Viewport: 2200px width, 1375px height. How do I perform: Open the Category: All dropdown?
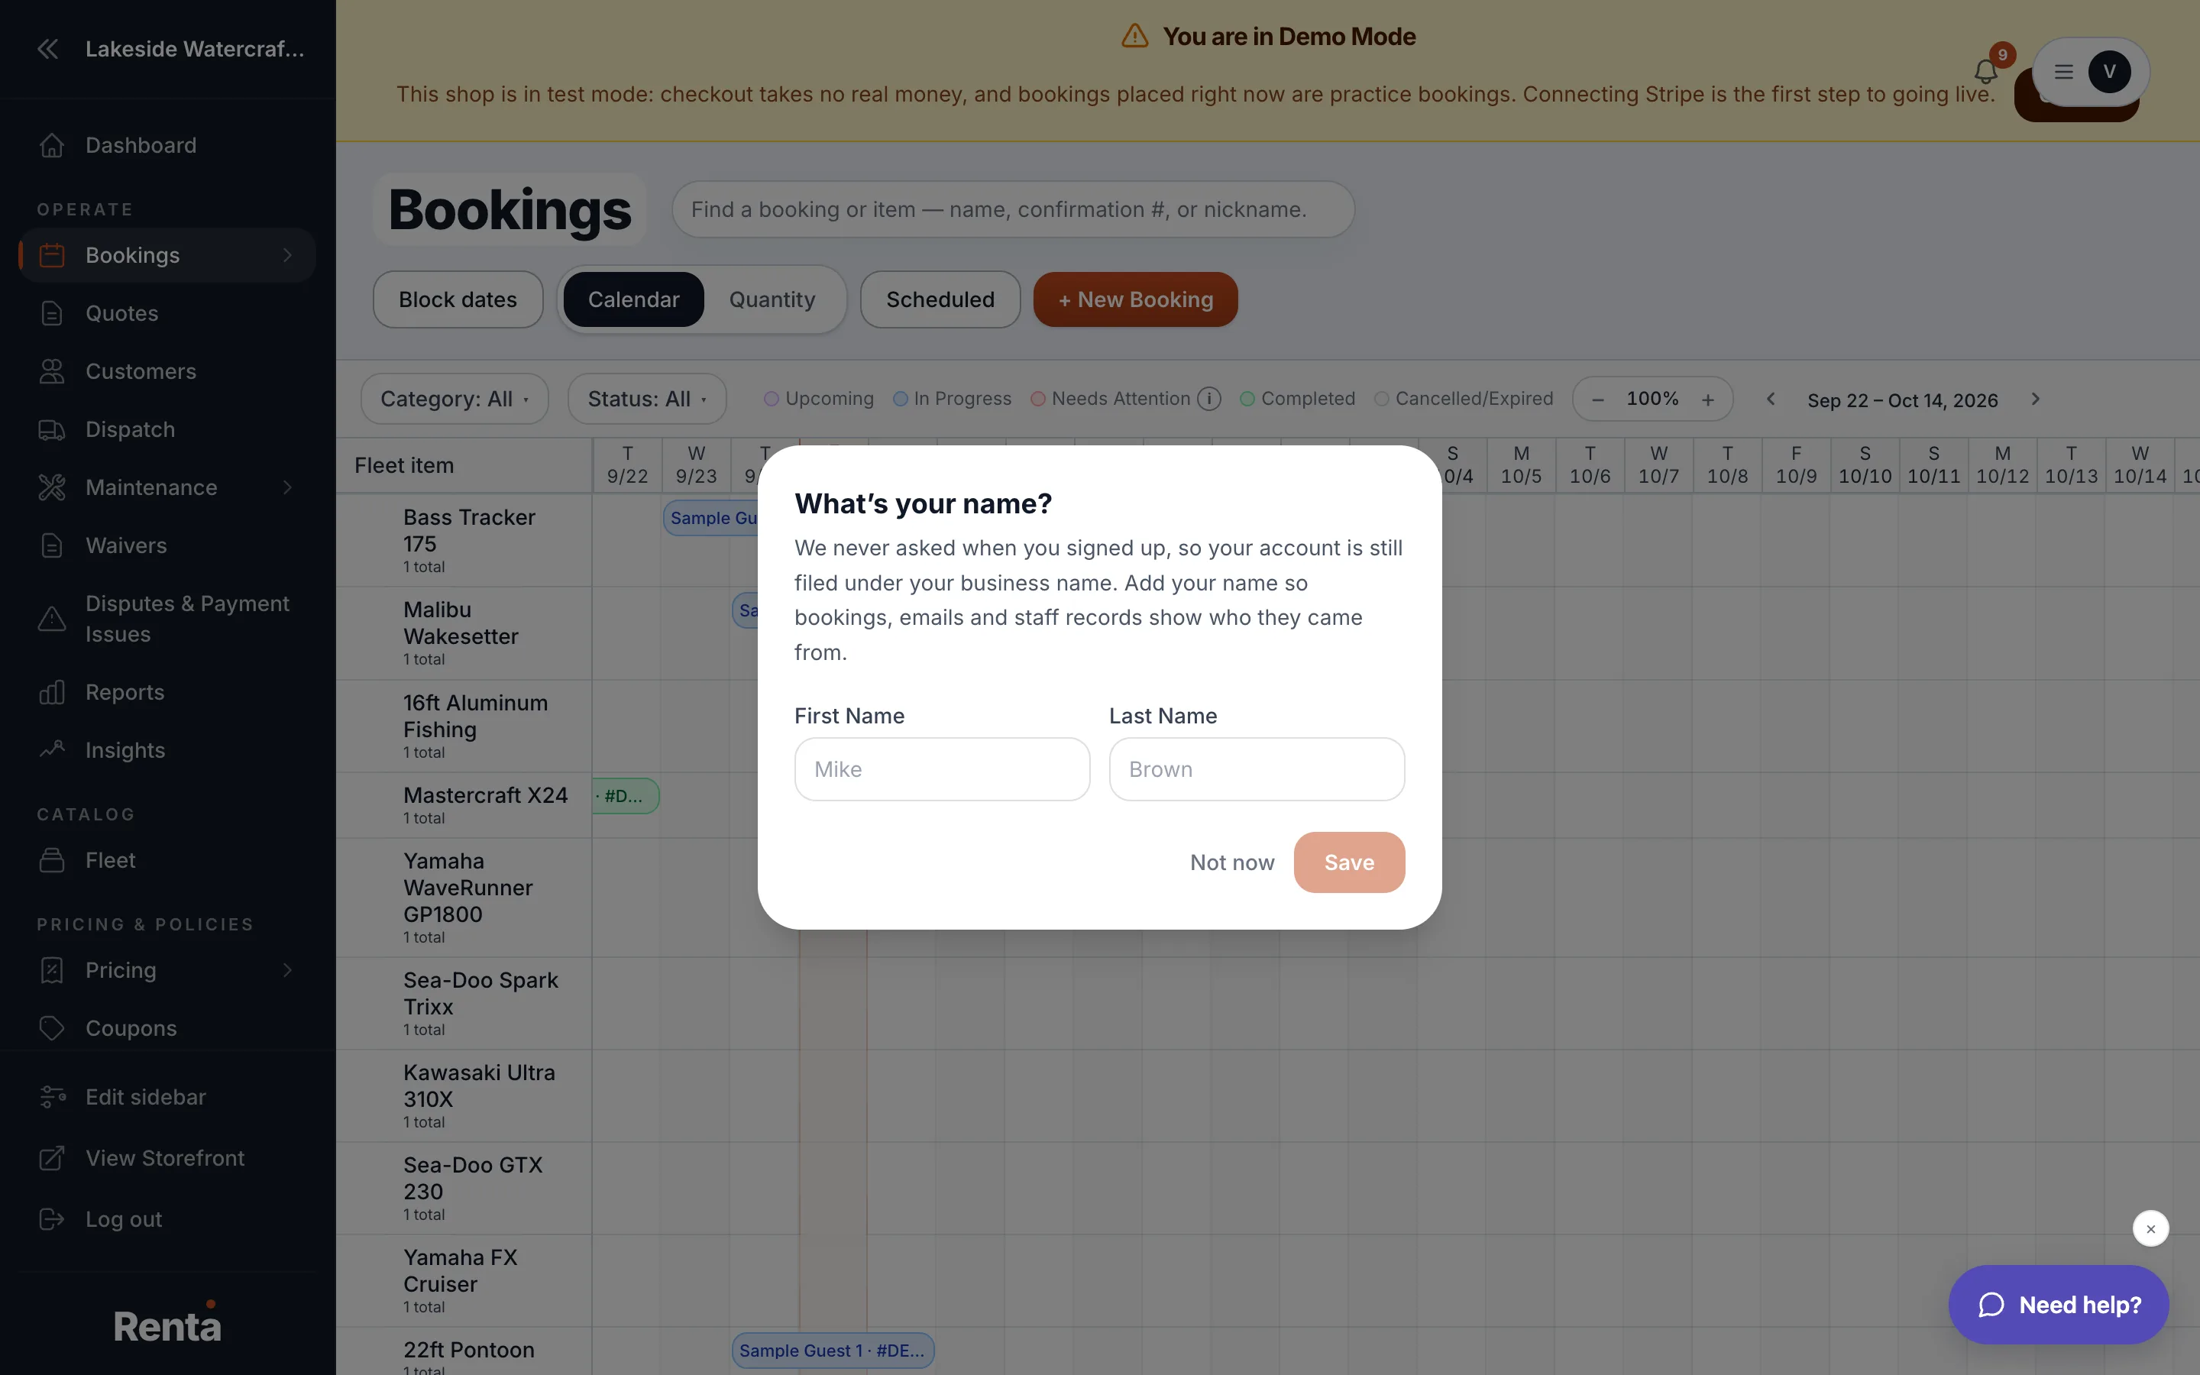[x=455, y=400]
